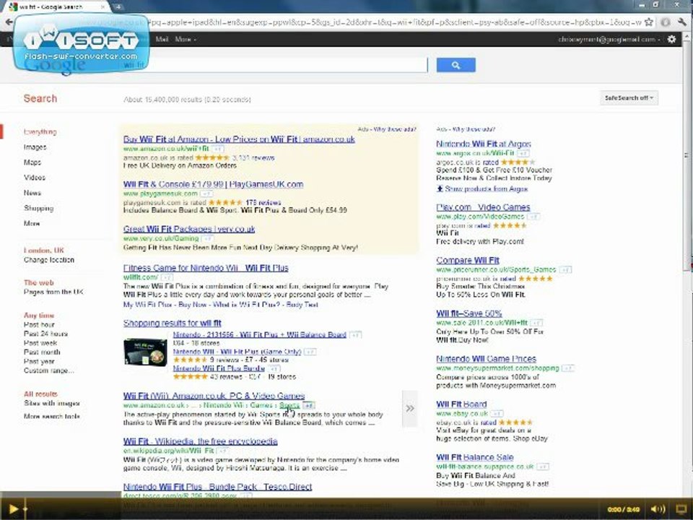This screenshot has height=520, width=693.
Task: Click +1 beside play.com/VideoGames URL
Action: coord(533,217)
